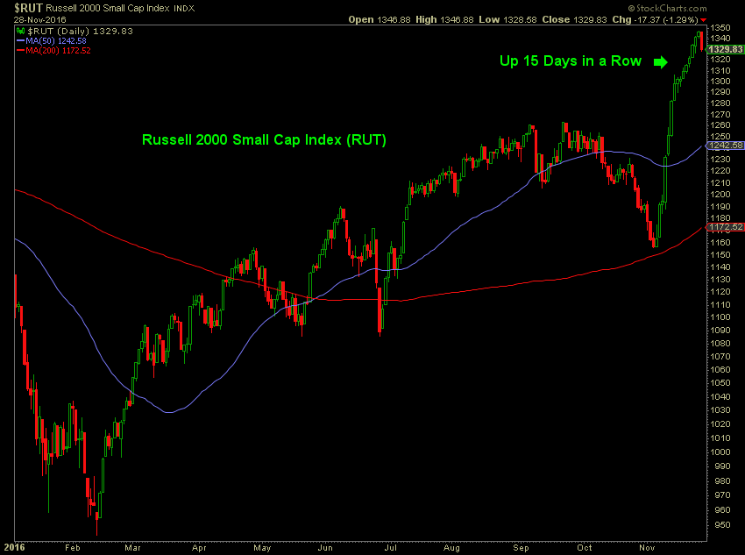This screenshot has width=745, height=555.
Task: Click the Close 1329.83 value
Action: pyautogui.click(x=574, y=19)
